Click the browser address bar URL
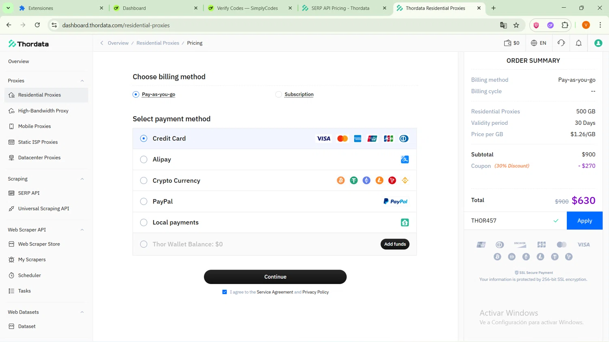The height and width of the screenshot is (342, 609). coord(116,25)
